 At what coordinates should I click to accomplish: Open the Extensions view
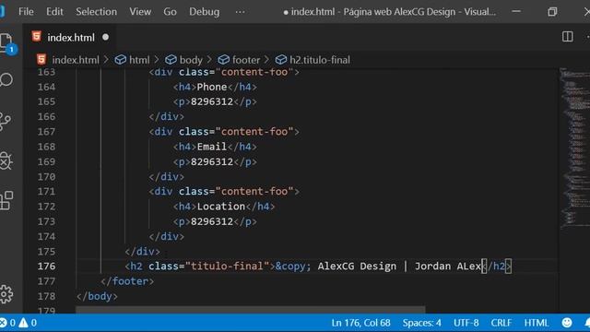pos(6,200)
